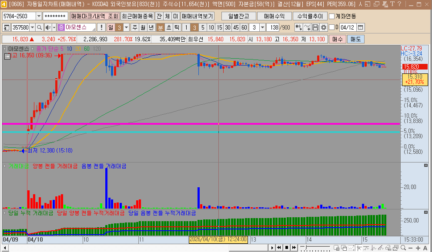Click the overlapping windows icon at bottom
The width and height of the screenshot is (432, 252).
[344, 248]
